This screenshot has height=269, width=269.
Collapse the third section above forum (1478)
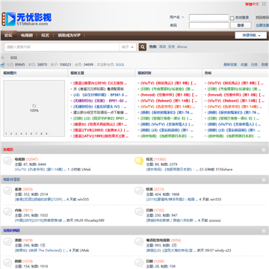point(264,231)
